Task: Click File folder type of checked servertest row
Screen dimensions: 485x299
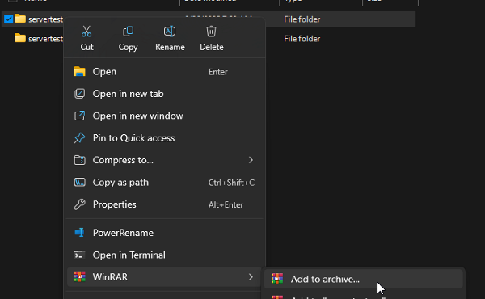Action: pyautogui.click(x=302, y=19)
